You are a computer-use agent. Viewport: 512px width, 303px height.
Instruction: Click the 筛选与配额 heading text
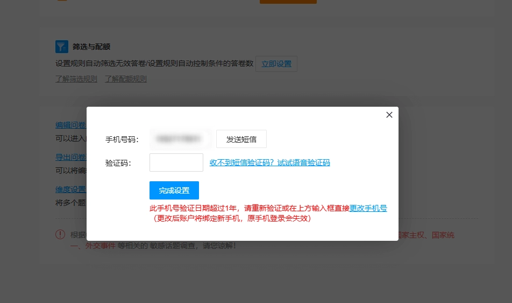pyautogui.click(x=91, y=47)
